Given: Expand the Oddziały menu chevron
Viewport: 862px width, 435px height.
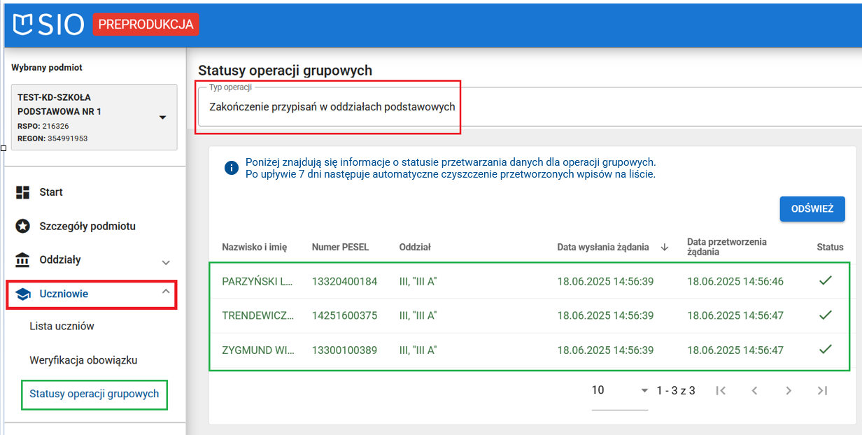Looking at the screenshot, I should [x=166, y=262].
